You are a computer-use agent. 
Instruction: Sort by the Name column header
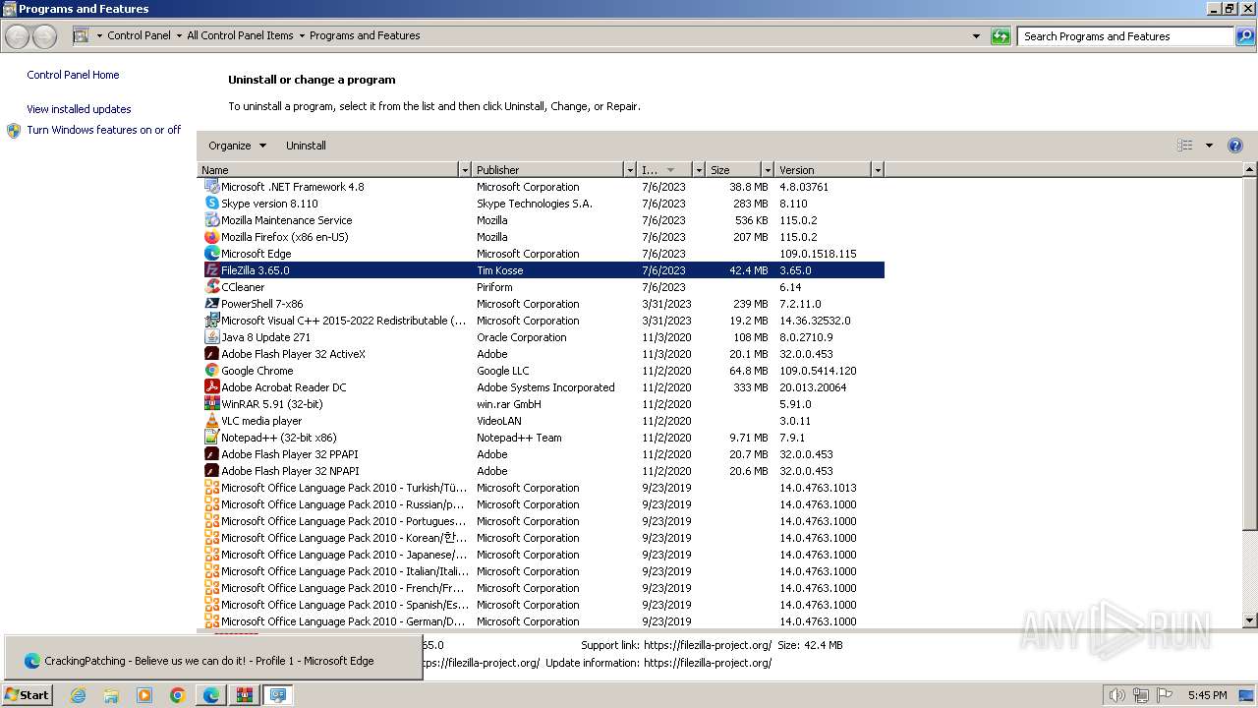point(328,170)
